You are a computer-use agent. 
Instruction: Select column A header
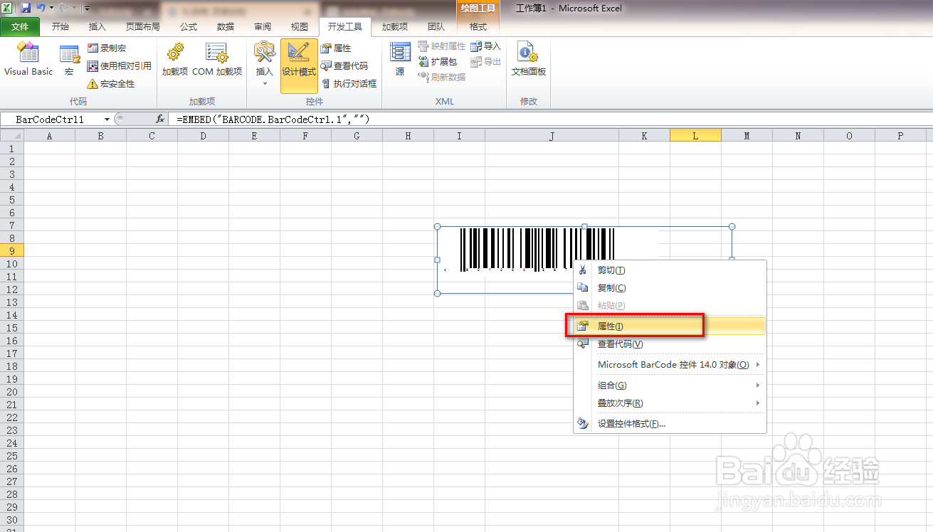(49, 135)
